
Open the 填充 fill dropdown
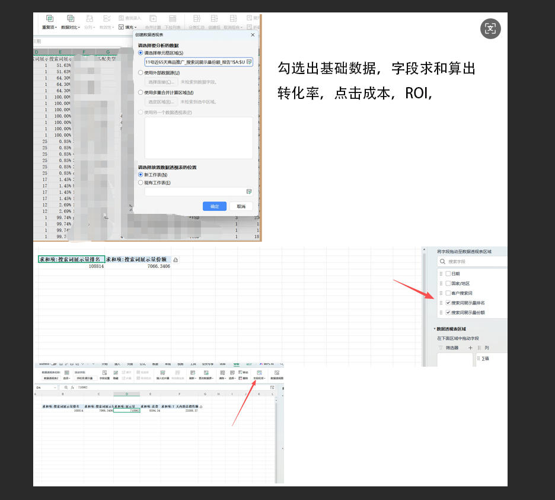tap(127, 27)
